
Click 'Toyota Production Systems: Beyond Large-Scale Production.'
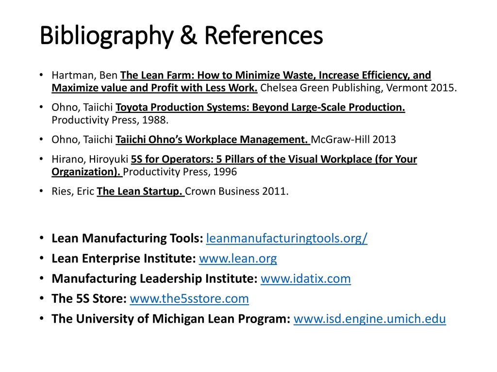point(260,108)
